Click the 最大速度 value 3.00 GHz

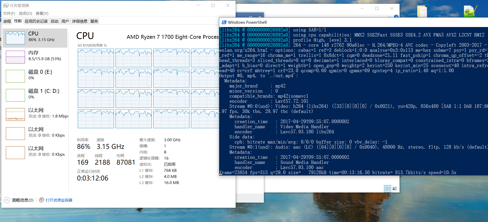(x=172, y=140)
